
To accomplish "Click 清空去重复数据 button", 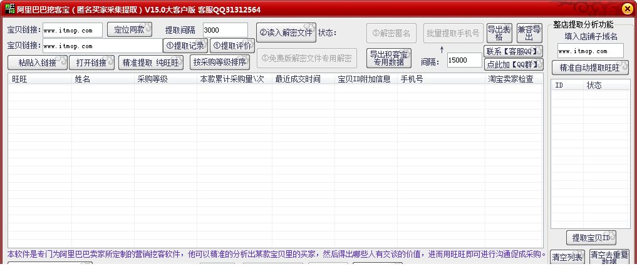I will pyautogui.click(x=609, y=257).
